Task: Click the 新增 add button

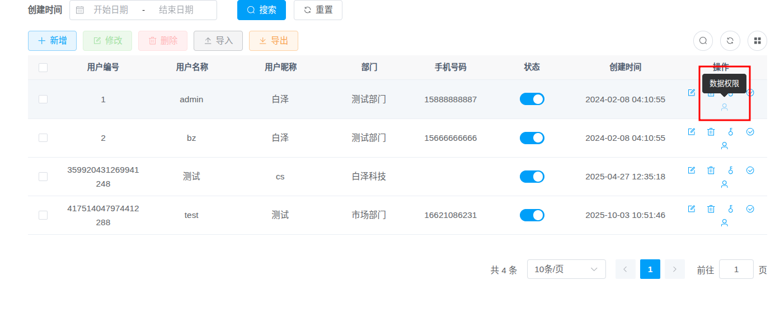Action: tap(52, 41)
